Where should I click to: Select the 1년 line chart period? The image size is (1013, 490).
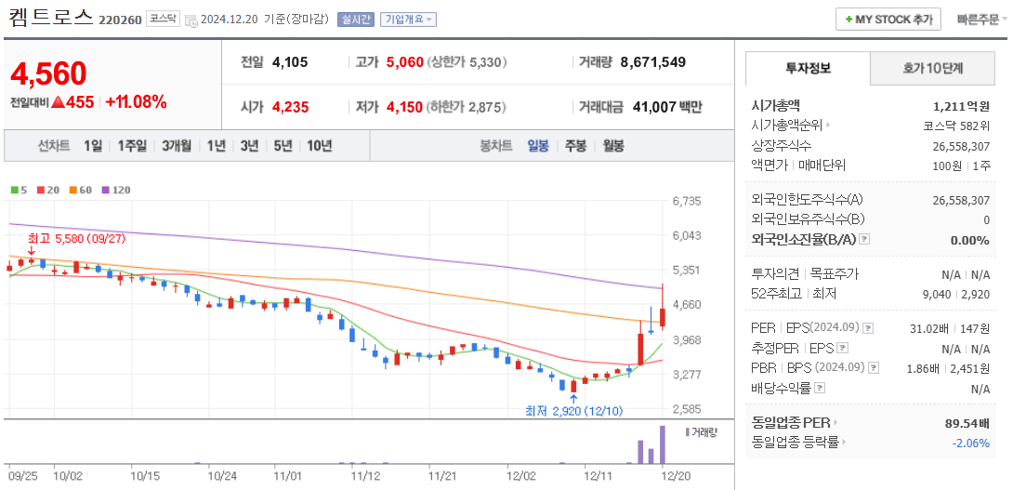216,146
